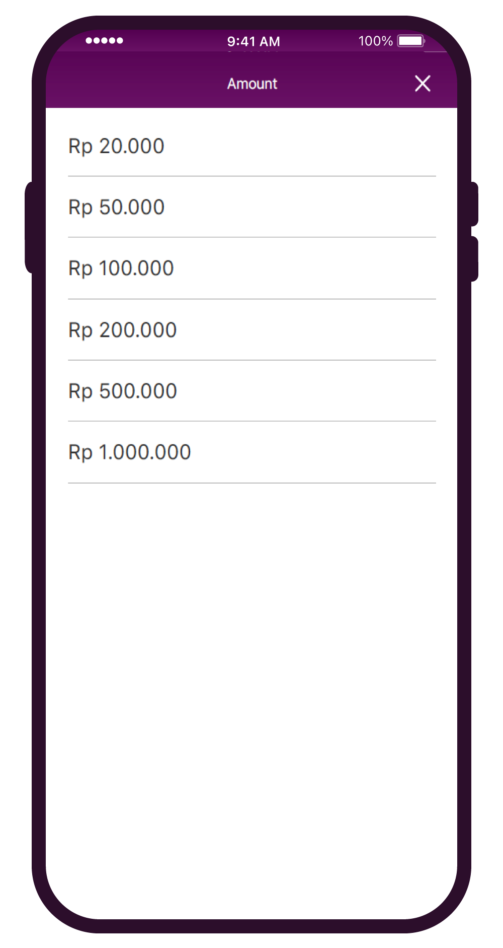This screenshot has height=948, width=503.
Task: Select Rp 200.000 as the amount
Action: coord(122,330)
